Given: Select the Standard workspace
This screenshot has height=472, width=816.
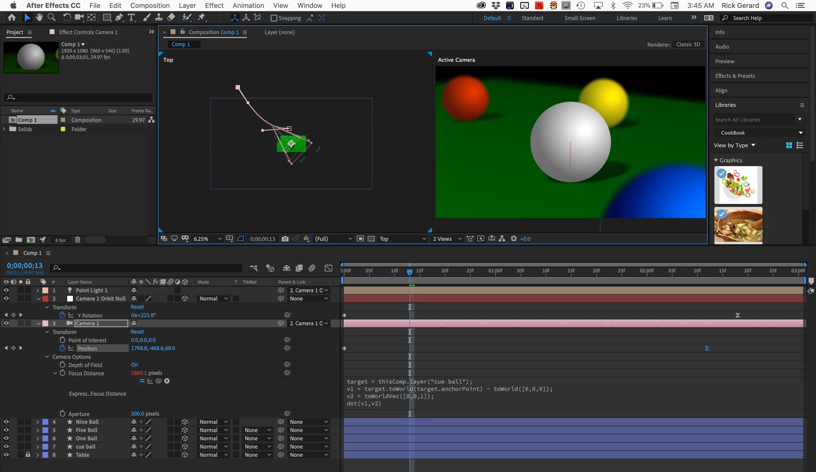Looking at the screenshot, I should coord(532,18).
